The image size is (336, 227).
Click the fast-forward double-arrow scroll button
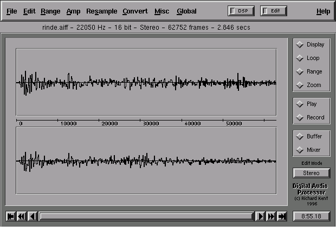271,216
